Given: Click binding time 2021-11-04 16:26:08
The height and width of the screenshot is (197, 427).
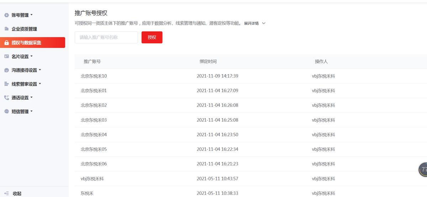Looking at the screenshot, I should click(217, 105).
